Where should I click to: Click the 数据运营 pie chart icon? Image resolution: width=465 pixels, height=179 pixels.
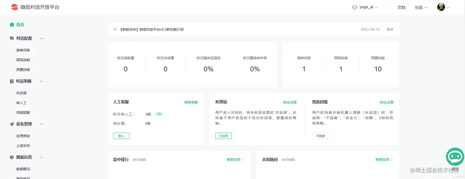coord(12,157)
